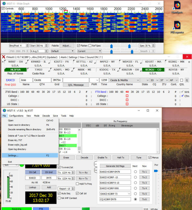The width and height of the screenshot is (192, 210).
Task: Expand the Tx 5 message dropdown
Action: [x=129, y=194]
